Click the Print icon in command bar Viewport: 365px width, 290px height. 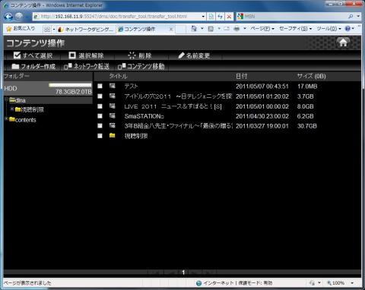[236, 29]
